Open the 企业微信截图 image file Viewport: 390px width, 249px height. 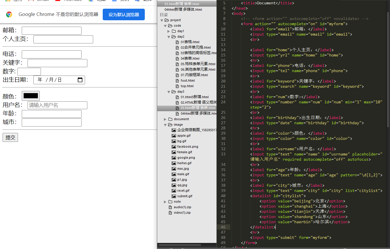(197, 130)
